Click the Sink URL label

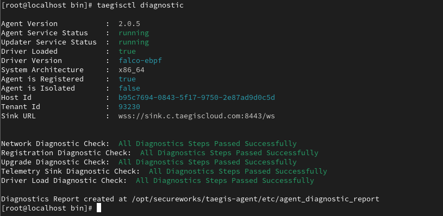point(18,116)
